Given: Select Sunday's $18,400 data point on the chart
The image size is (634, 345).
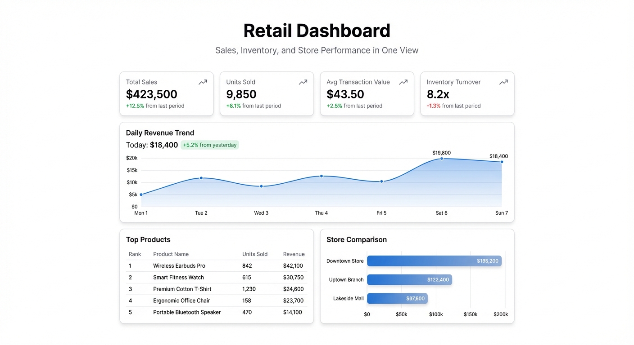Looking at the screenshot, I should [501, 162].
